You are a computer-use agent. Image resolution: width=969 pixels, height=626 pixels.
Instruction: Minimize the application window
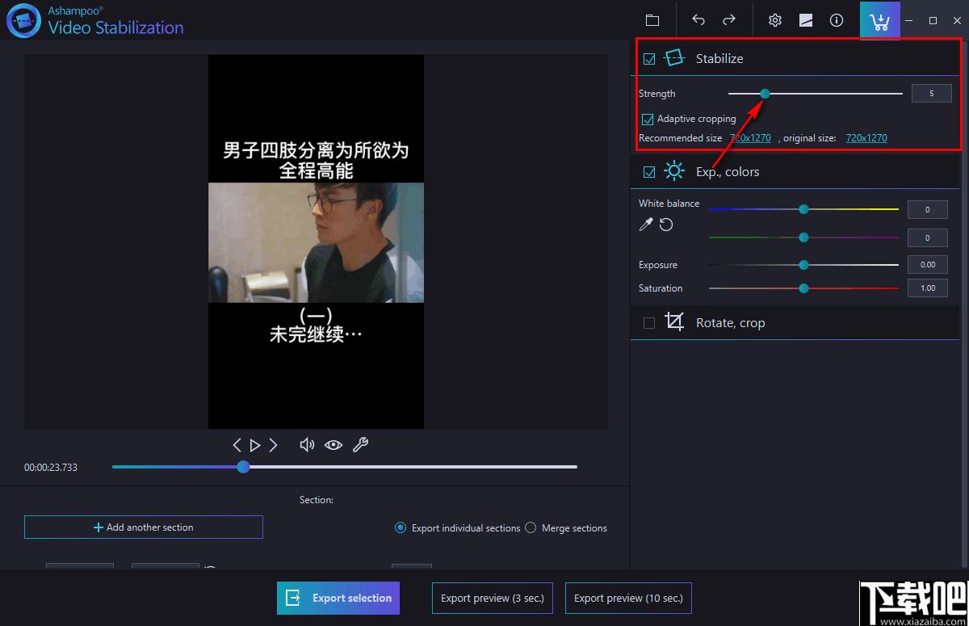coord(909,20)
